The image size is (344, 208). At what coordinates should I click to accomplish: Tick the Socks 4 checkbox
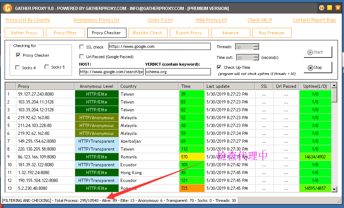(x=17, y=67)
